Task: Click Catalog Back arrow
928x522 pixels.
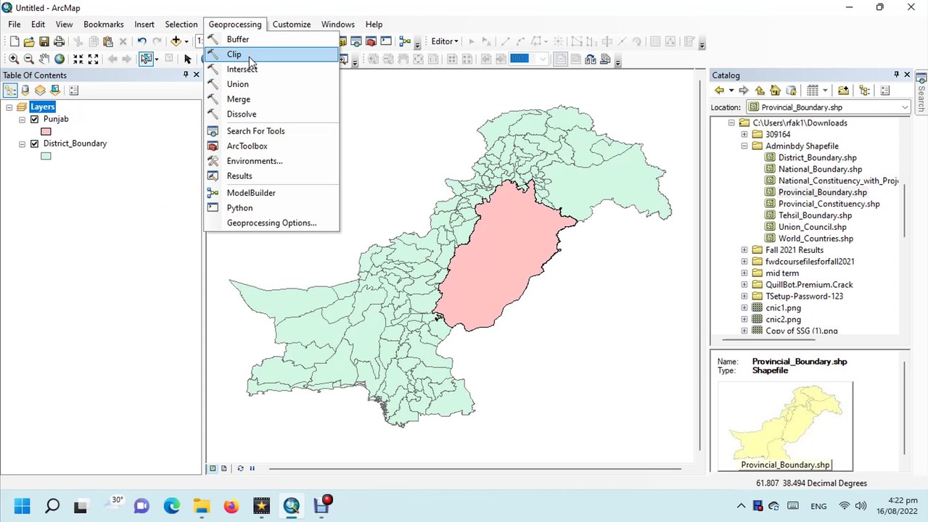Action: pyautogui.click(x=719, y=91)
